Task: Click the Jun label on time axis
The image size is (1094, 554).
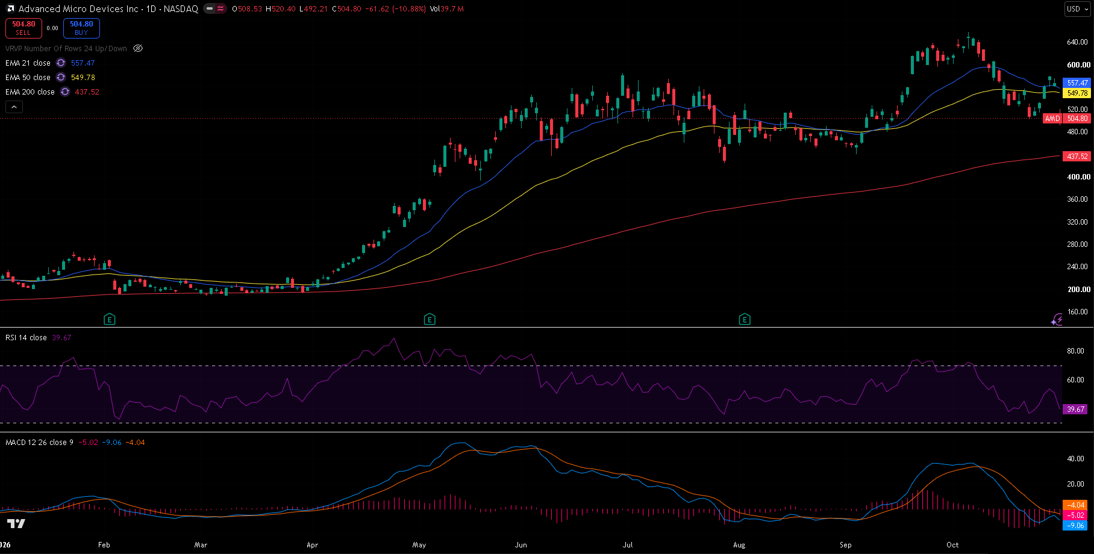Action: point(521,544)
